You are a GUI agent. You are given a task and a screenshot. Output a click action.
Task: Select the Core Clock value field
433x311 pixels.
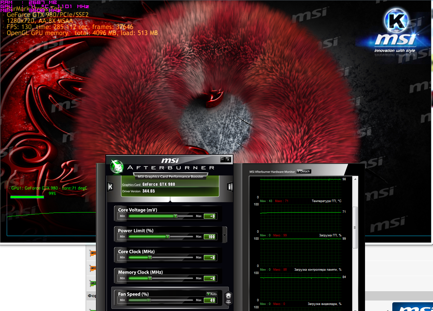click(x=210, y=258)
